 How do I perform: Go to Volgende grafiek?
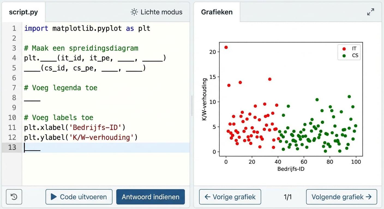tap(341, 197)
